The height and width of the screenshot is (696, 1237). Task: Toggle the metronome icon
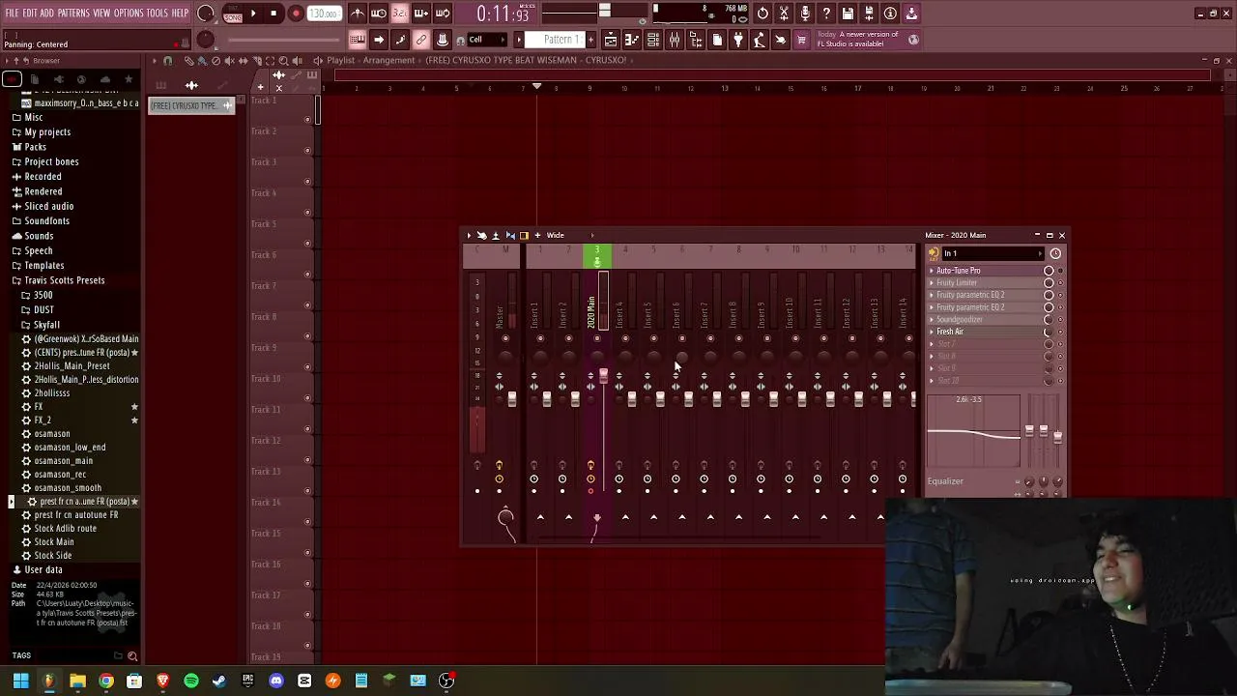click(358, 14)
